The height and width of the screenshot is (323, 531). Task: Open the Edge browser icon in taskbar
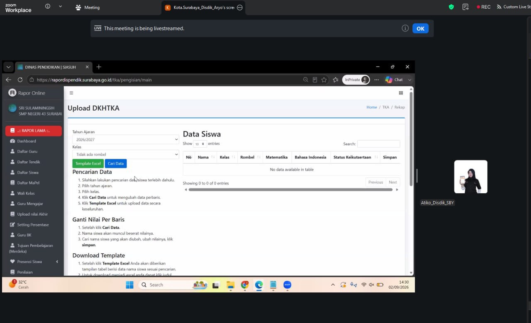point(259,285)
